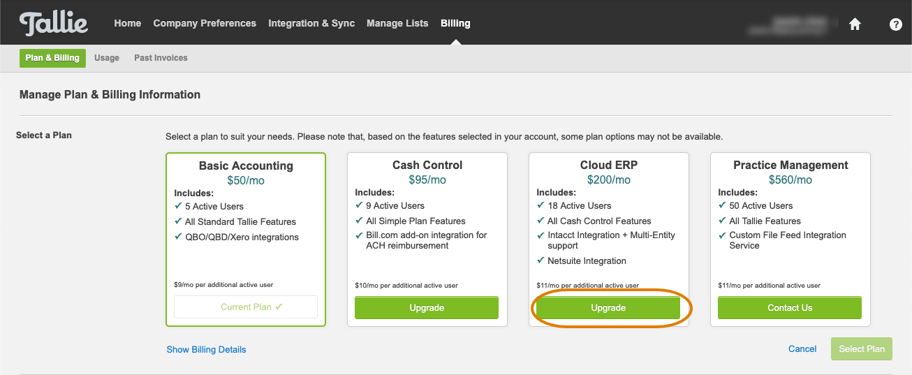Click '5 Active Users' feature line
912x375 pixels.
[x=214, y=207]
